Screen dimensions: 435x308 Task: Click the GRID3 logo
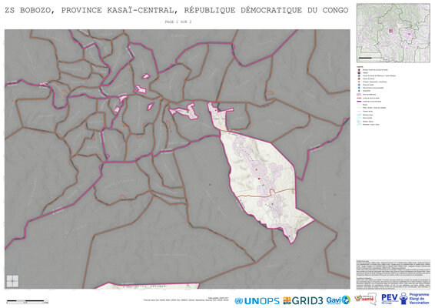(x=303, y=301)
